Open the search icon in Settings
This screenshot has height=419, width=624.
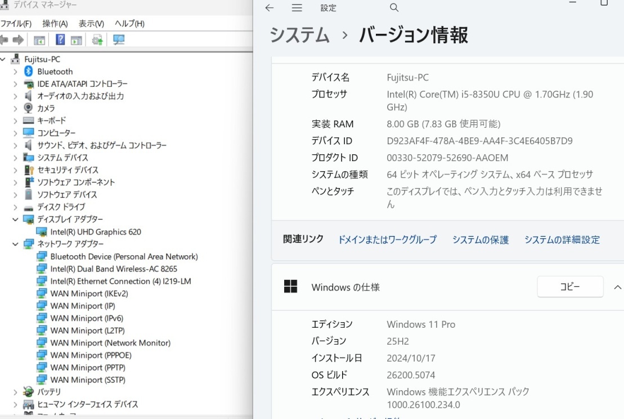(394, 8)
